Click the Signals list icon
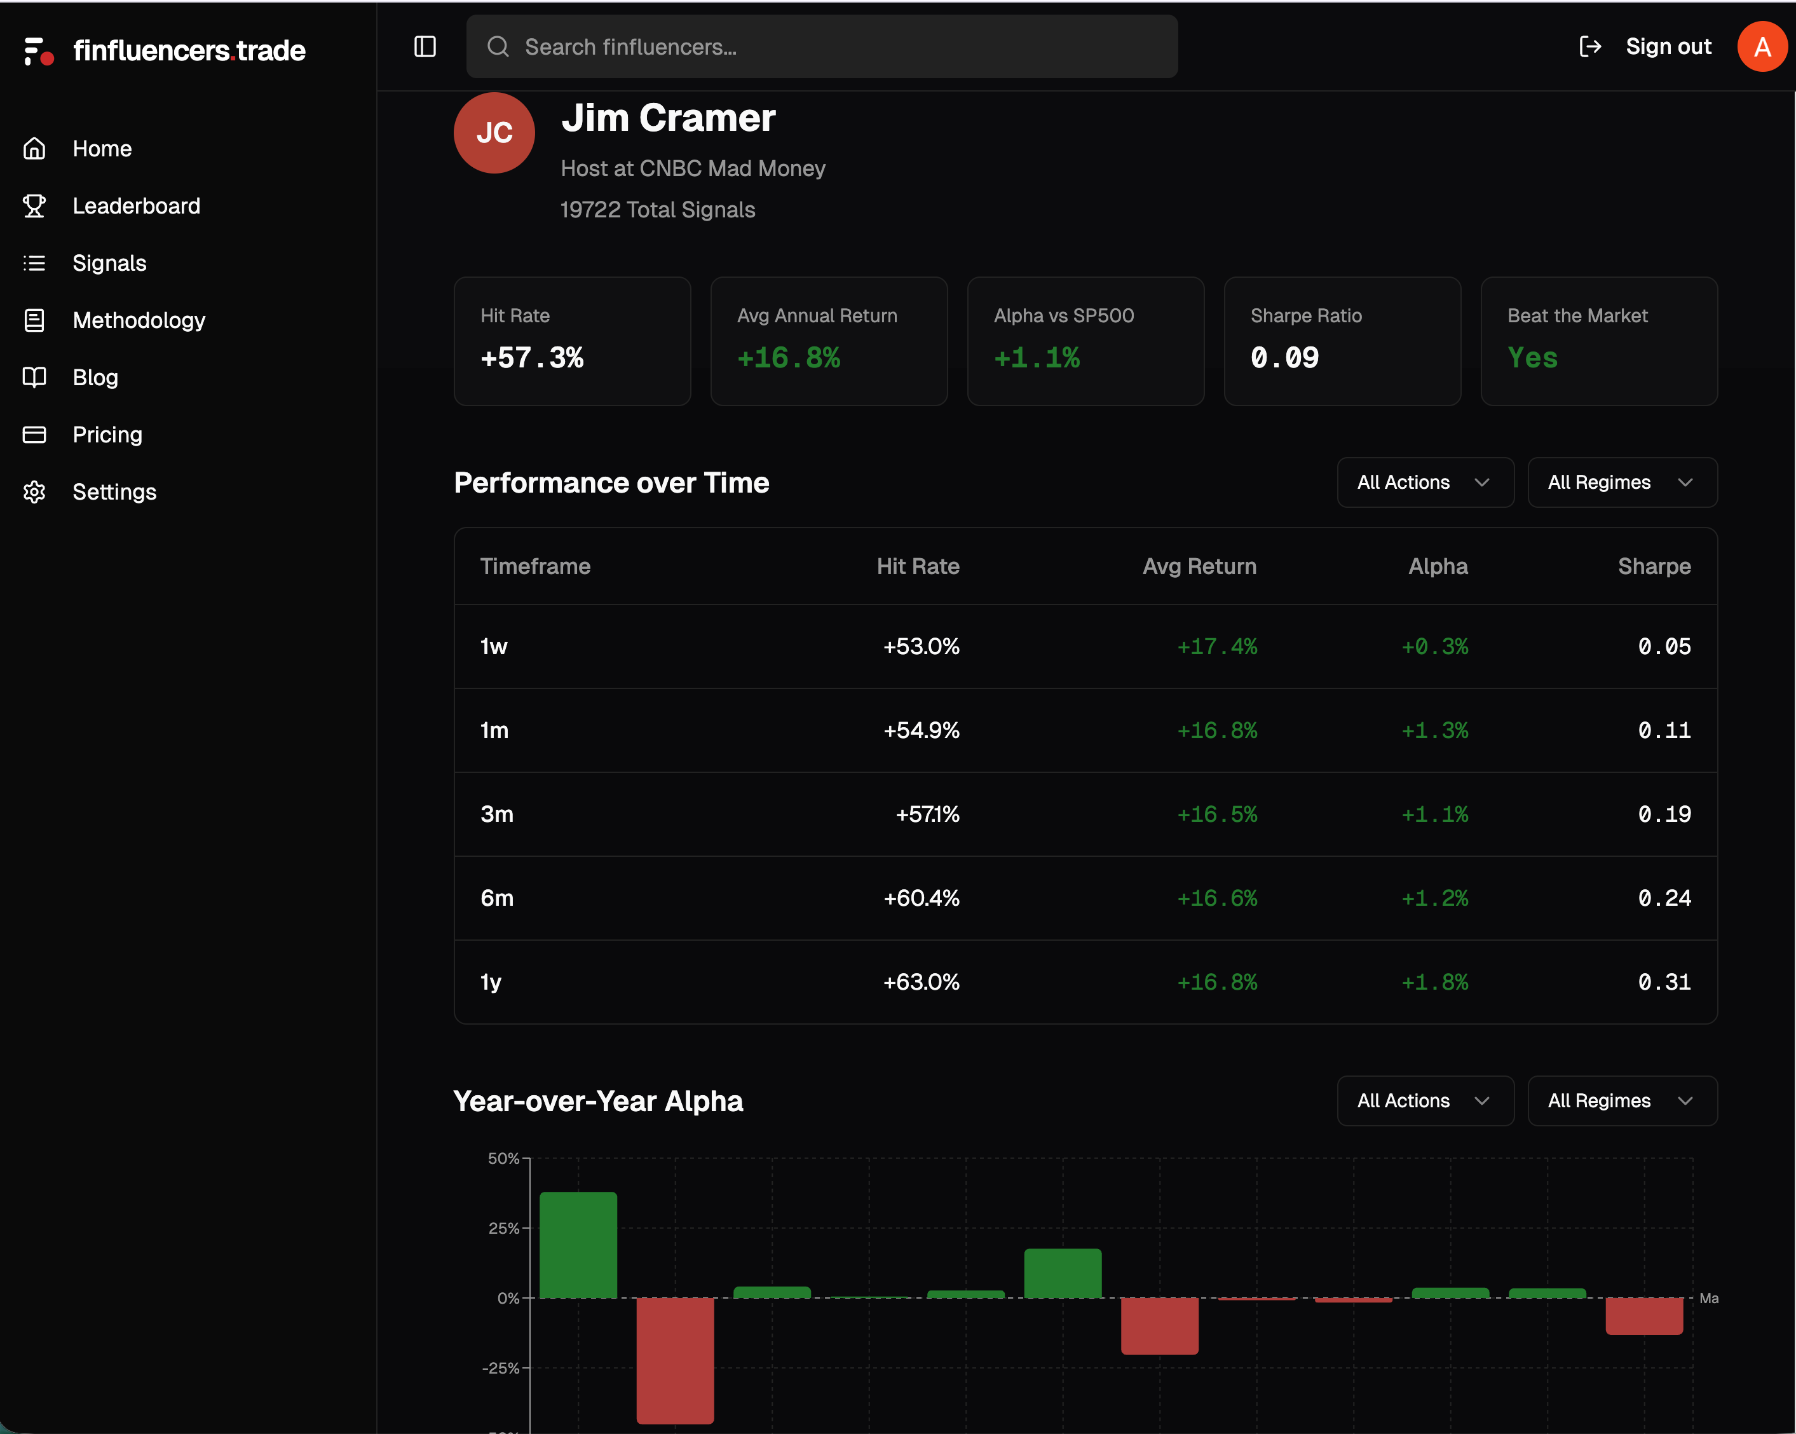This screenshot has width=1796, height=1434. click(x=34, y=263)
